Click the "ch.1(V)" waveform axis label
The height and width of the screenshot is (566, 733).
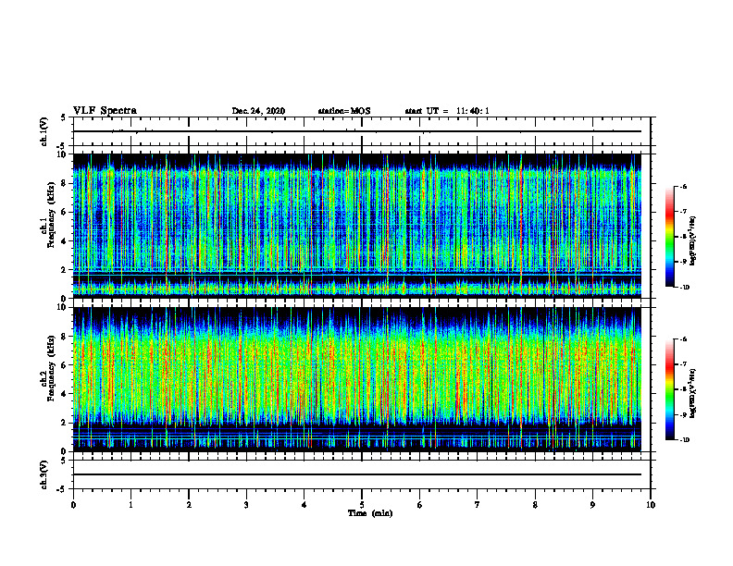pyautogui.click(x=43, y=131)
